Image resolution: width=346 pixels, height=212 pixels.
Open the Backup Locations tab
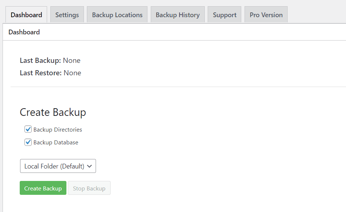coord(117,15)
